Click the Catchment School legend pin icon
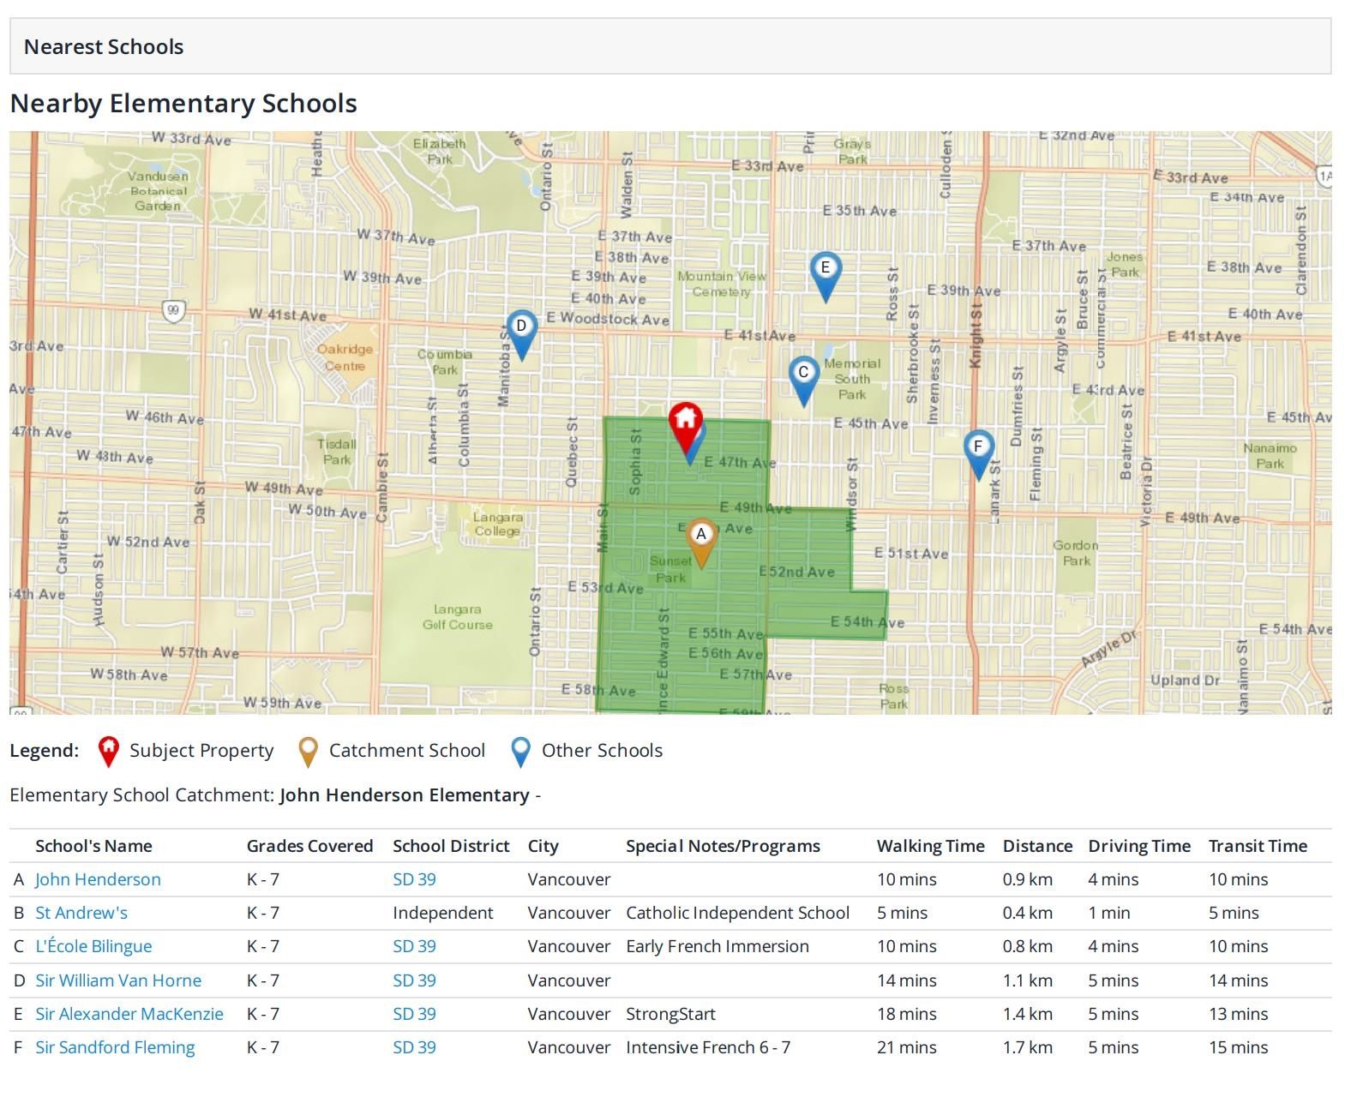The width and height of the screenshot is (1351, 1109). [308, 752]
